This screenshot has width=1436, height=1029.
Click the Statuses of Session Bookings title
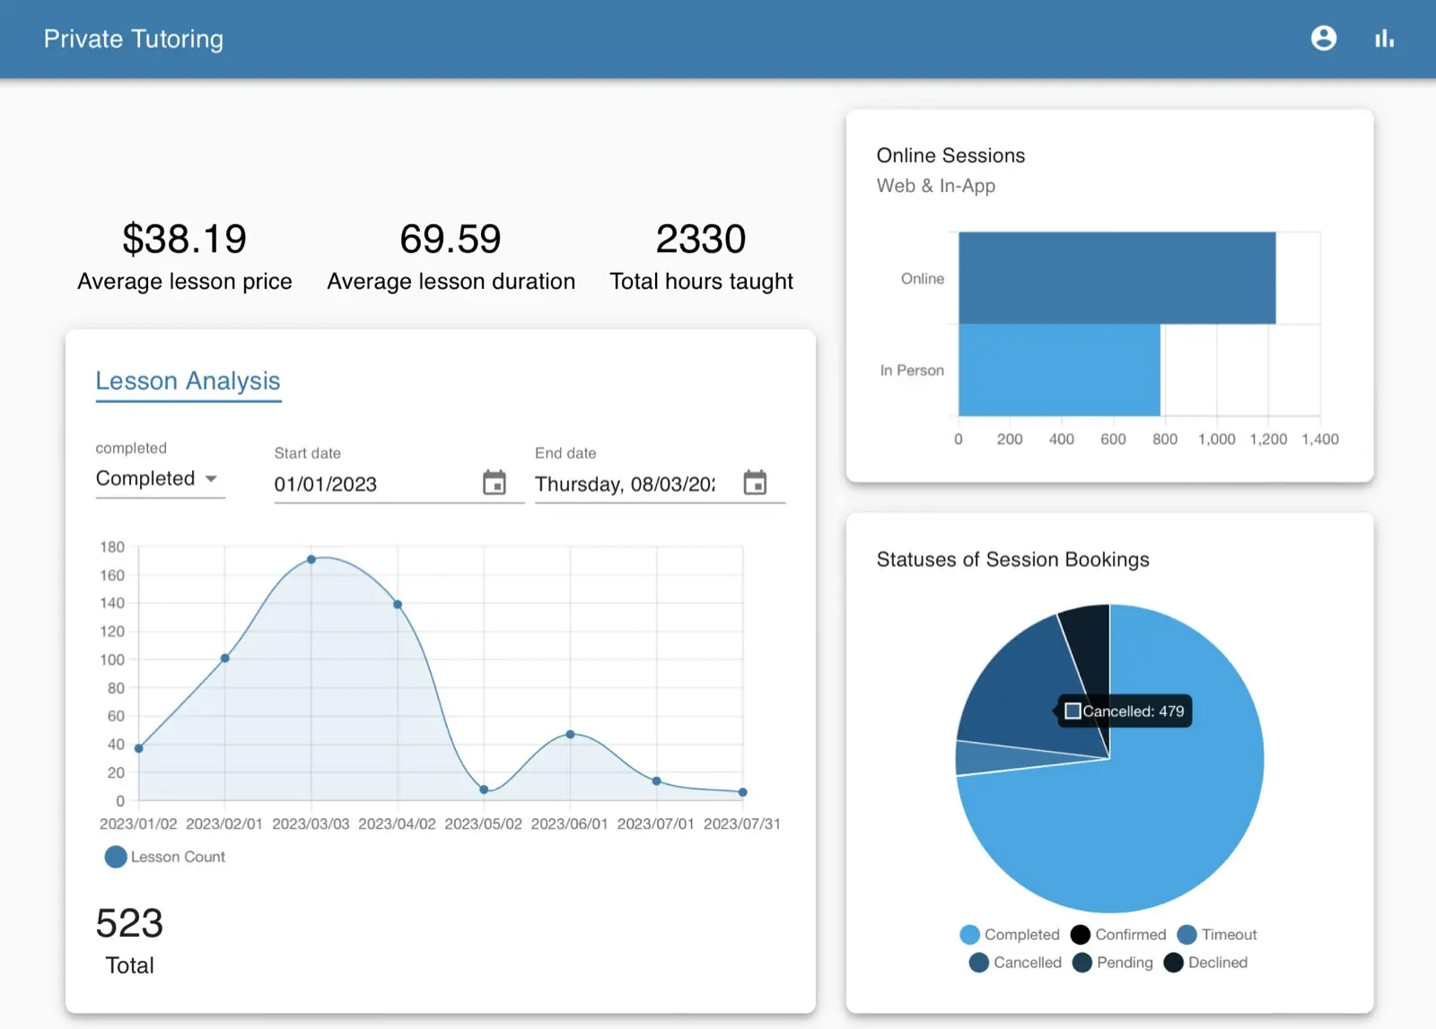tap(1012, 560)
